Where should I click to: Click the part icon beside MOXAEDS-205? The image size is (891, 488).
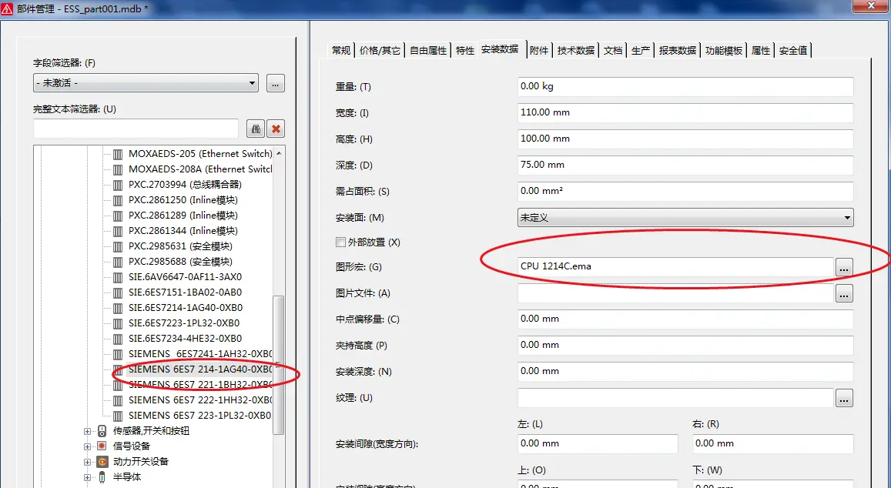tap(118, 154)
